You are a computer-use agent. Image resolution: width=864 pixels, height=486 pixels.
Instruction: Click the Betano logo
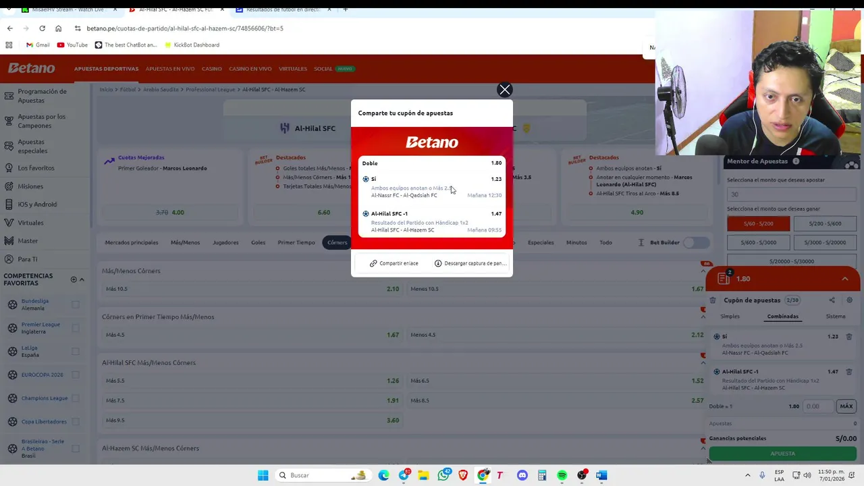point(31,68)
